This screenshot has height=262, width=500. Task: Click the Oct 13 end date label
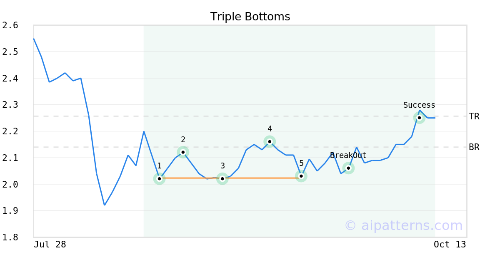tap(450, 245)
